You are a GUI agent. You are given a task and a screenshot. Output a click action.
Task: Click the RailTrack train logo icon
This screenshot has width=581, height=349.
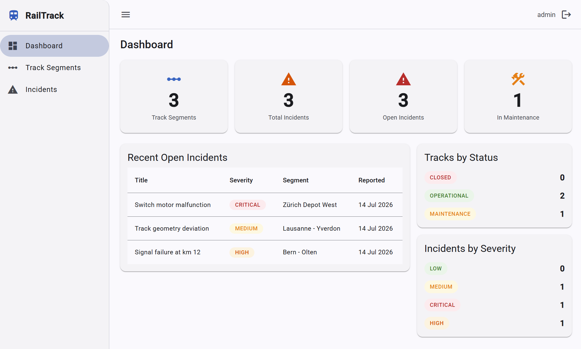click(x=14, y=15)
